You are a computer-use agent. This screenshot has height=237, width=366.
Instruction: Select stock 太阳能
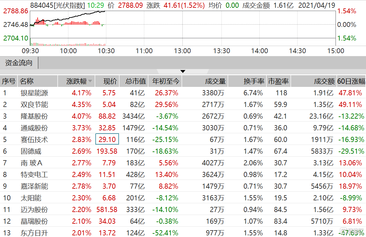31,198
